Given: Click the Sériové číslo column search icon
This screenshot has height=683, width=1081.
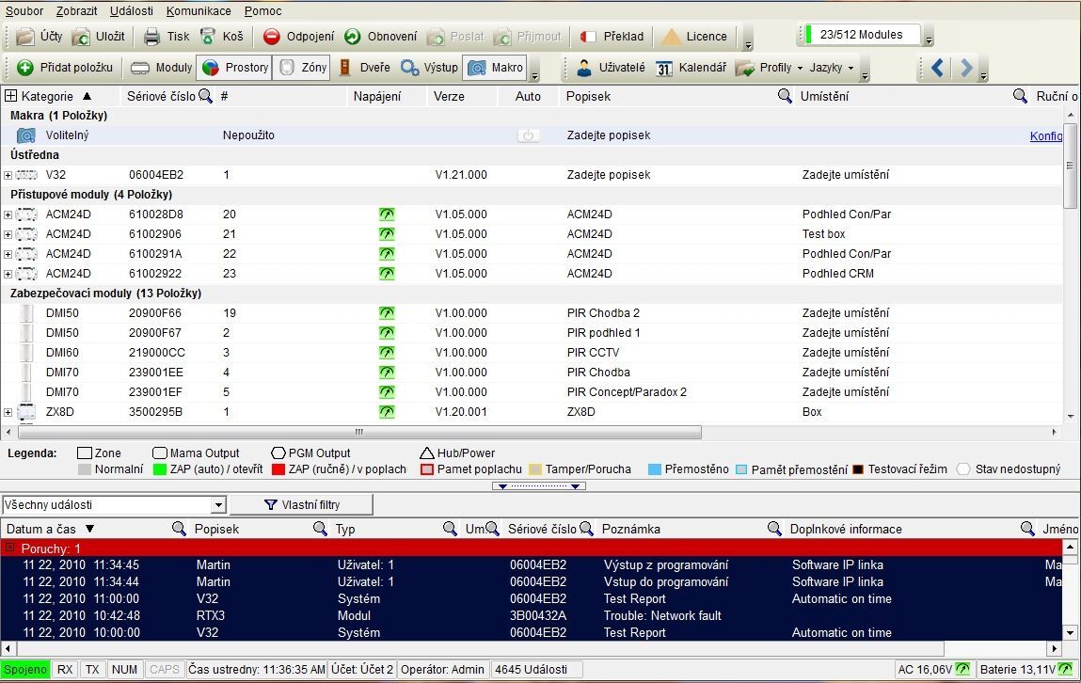Looking at the screenshot, I should pos(205,96).
